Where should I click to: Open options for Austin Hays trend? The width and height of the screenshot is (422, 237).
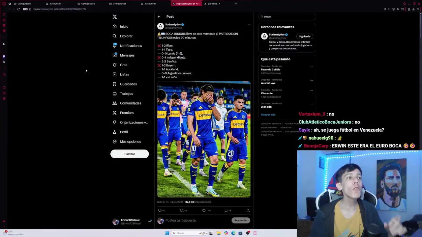pos(312,80)
